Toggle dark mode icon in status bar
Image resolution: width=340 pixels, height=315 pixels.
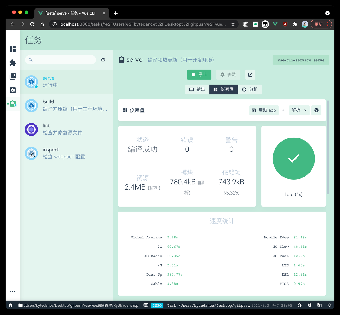(300, 305)
